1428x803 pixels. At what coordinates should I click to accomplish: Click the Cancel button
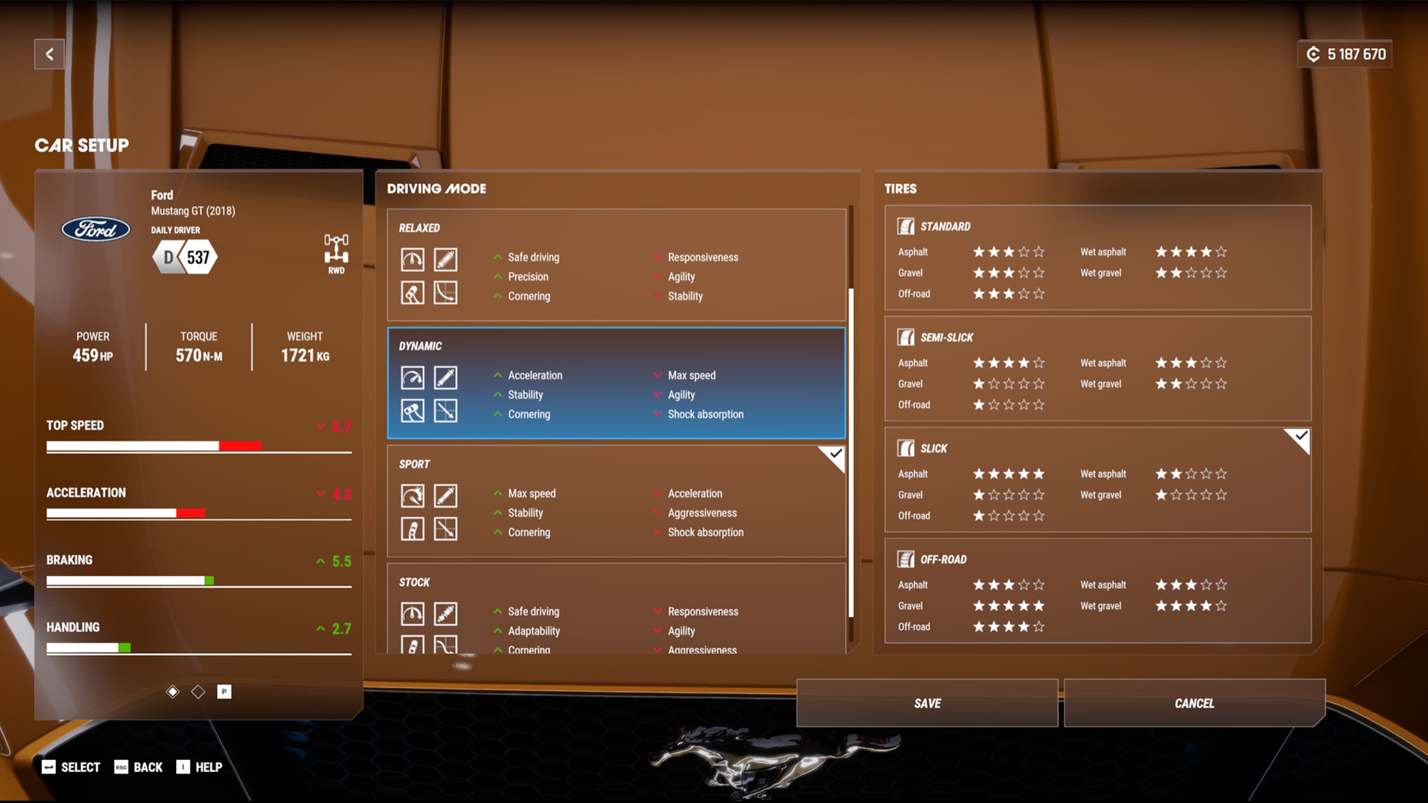click(x=1192, y=703)
